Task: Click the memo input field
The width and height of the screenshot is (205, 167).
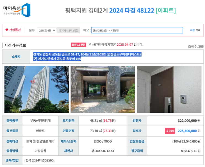Action: 137,30
